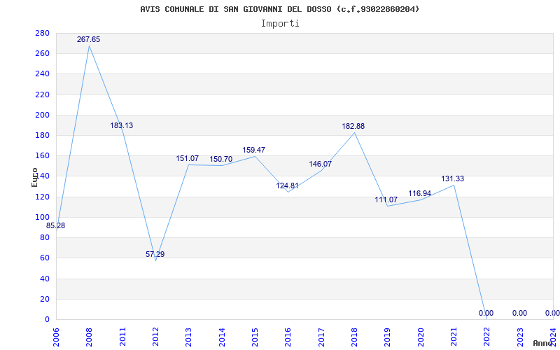Select the Importi subtitle
The image size is (560, 350).
point(280,24)
